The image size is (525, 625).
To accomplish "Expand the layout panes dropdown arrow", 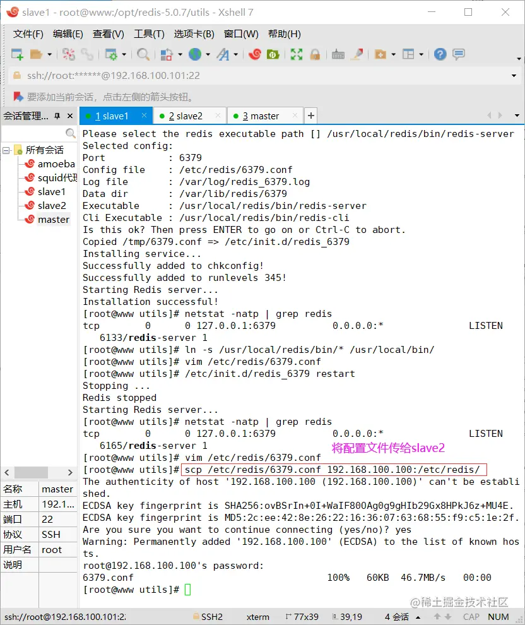I will pyautogui.click(x=421, y=54).
